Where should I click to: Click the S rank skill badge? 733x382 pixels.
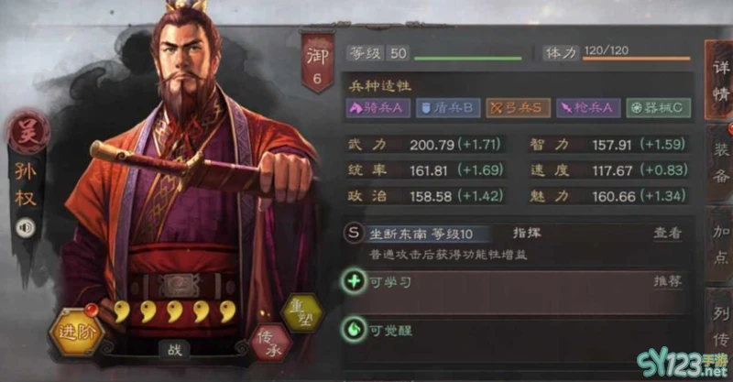[354, 233]
